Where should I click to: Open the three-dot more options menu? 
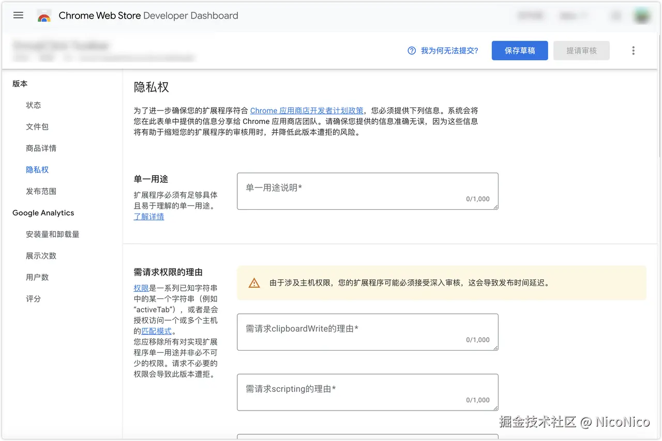633,51
